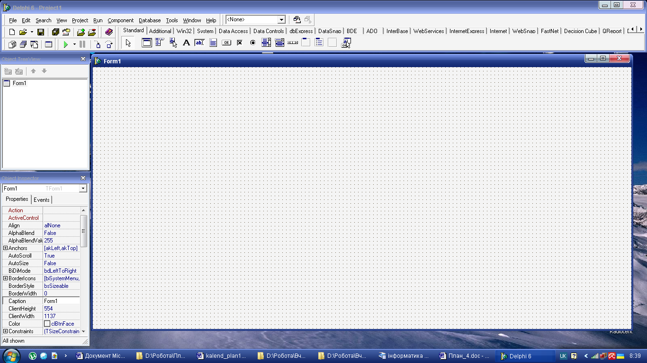Expand the Constraints property
This screenshot has height=363, width=647.
(x=6, y=331)
